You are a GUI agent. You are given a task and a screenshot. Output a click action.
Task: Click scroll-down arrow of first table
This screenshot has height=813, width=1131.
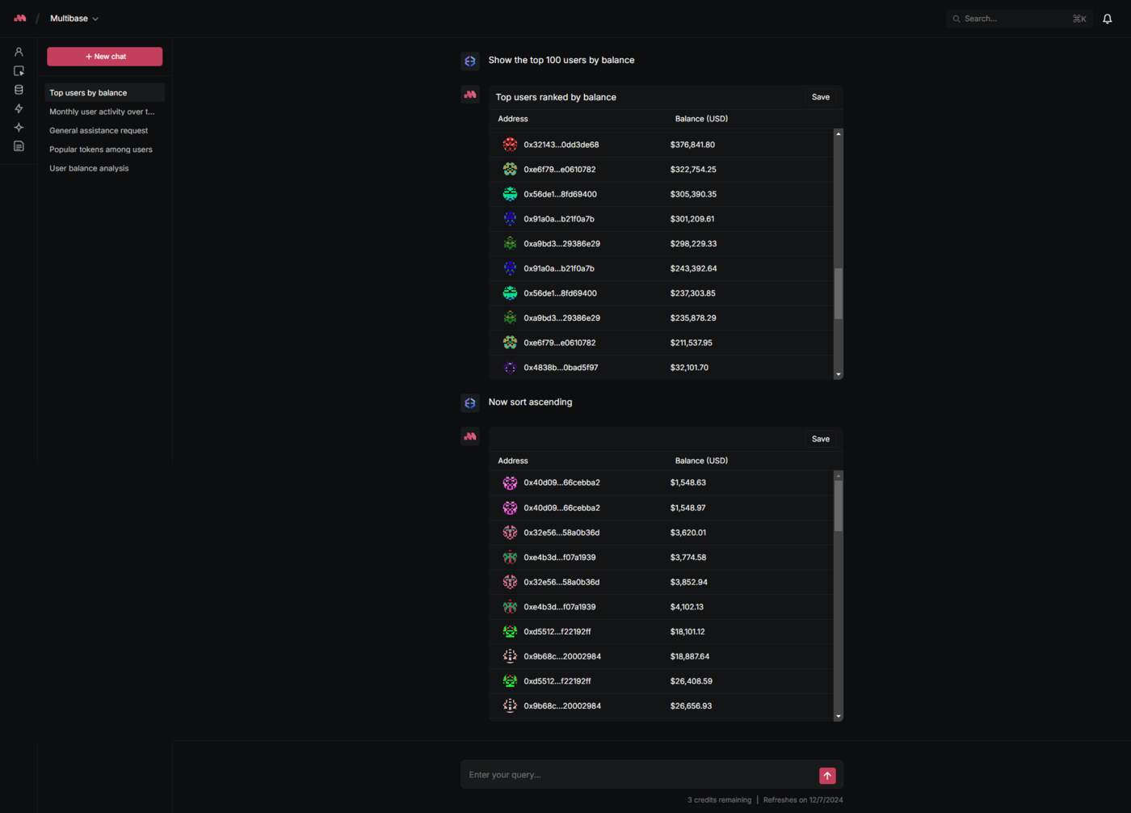click(839, 375)
